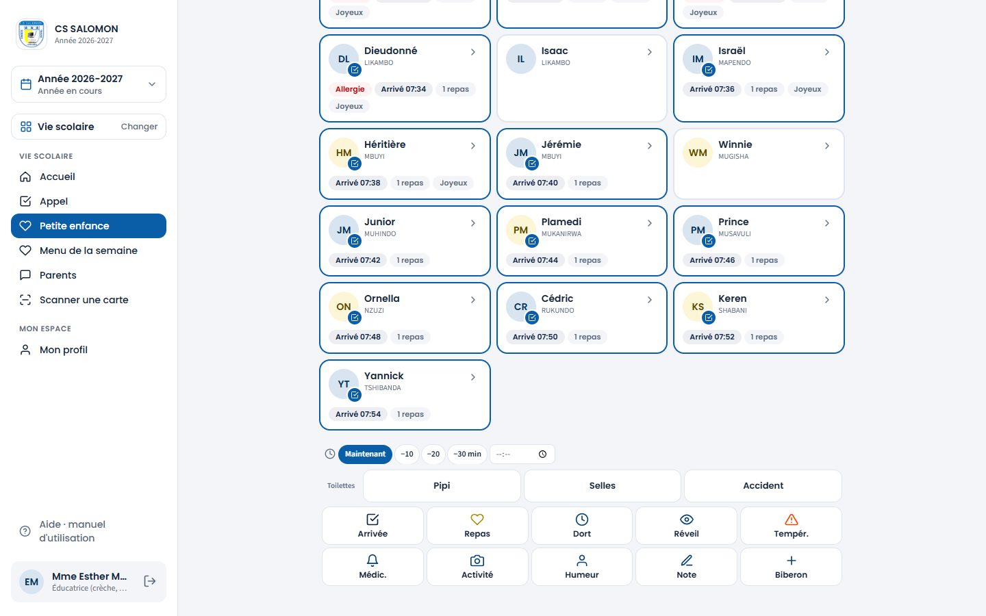
Task: Open the clock picker in the time field
Action: (543, 454)
